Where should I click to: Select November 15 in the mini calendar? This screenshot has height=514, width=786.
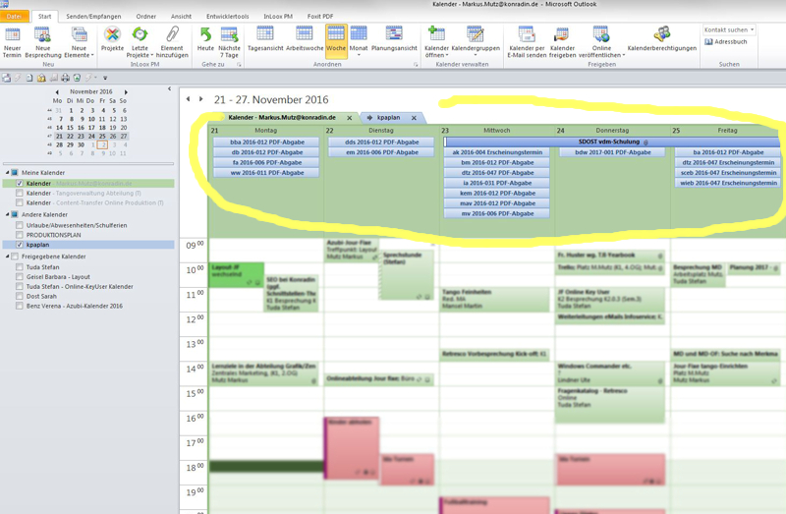pos(71,127)
